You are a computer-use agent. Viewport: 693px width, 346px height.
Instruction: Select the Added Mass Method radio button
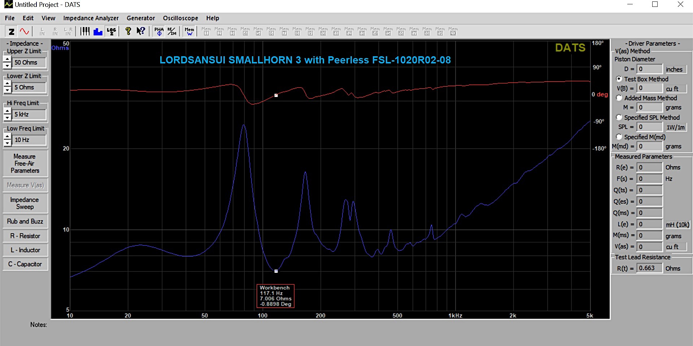coord(619,98)
